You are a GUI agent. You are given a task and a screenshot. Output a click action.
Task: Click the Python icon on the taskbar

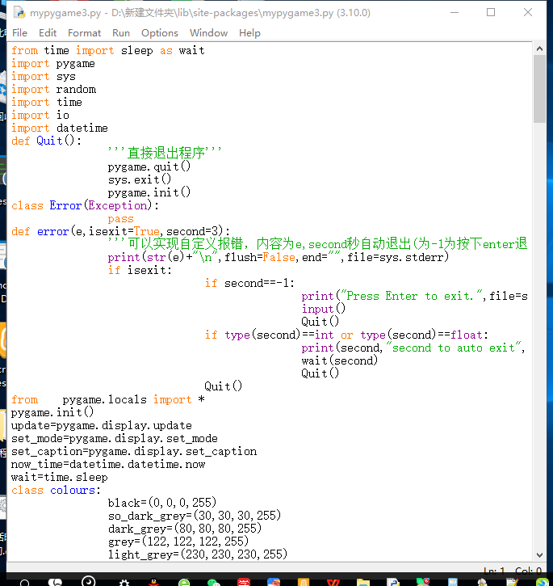click(x=392, y=582)
